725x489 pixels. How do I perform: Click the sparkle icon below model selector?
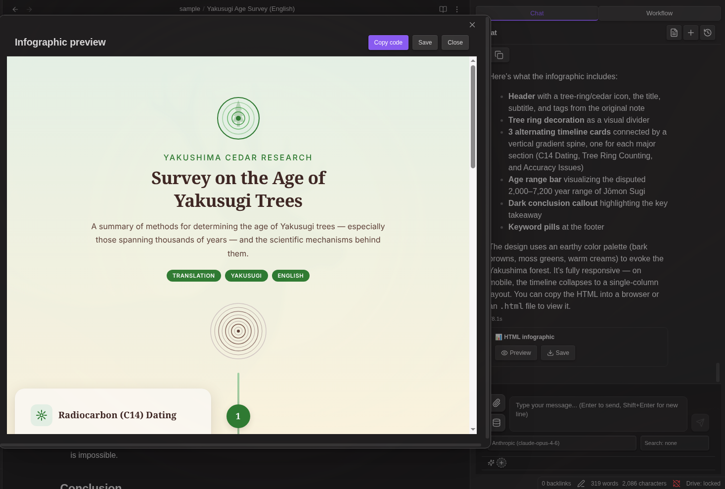[x=491, y=463]
